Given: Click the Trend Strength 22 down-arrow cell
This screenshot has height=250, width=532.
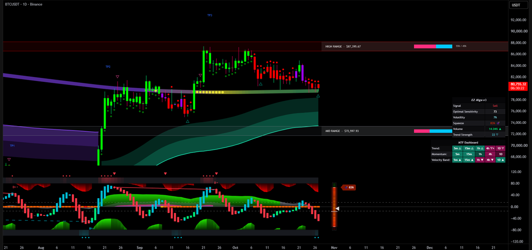Looking at the screenshot, I should [x=495, y=135].
